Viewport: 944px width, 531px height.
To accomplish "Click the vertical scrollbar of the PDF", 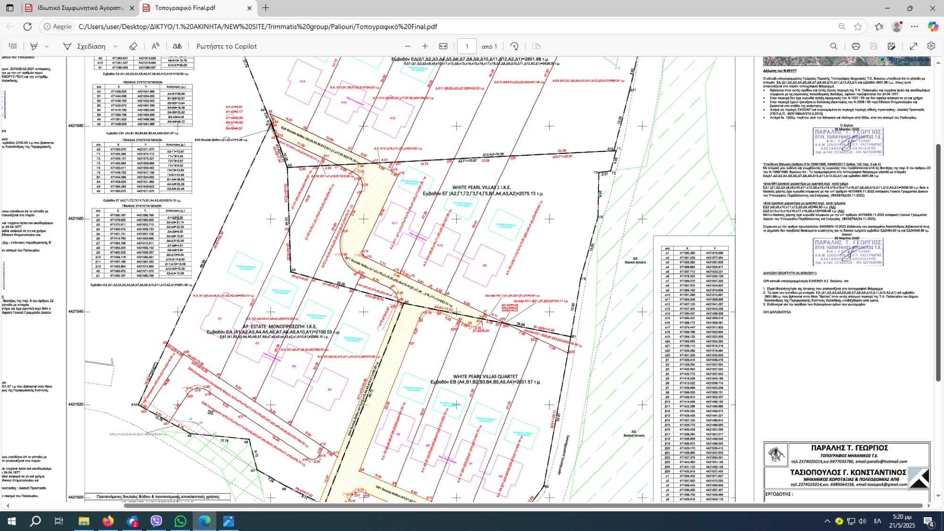I will [938, 262].
